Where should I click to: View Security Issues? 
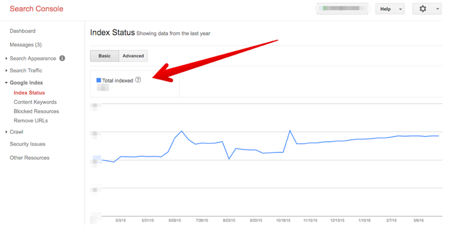(x=28, y=144)
